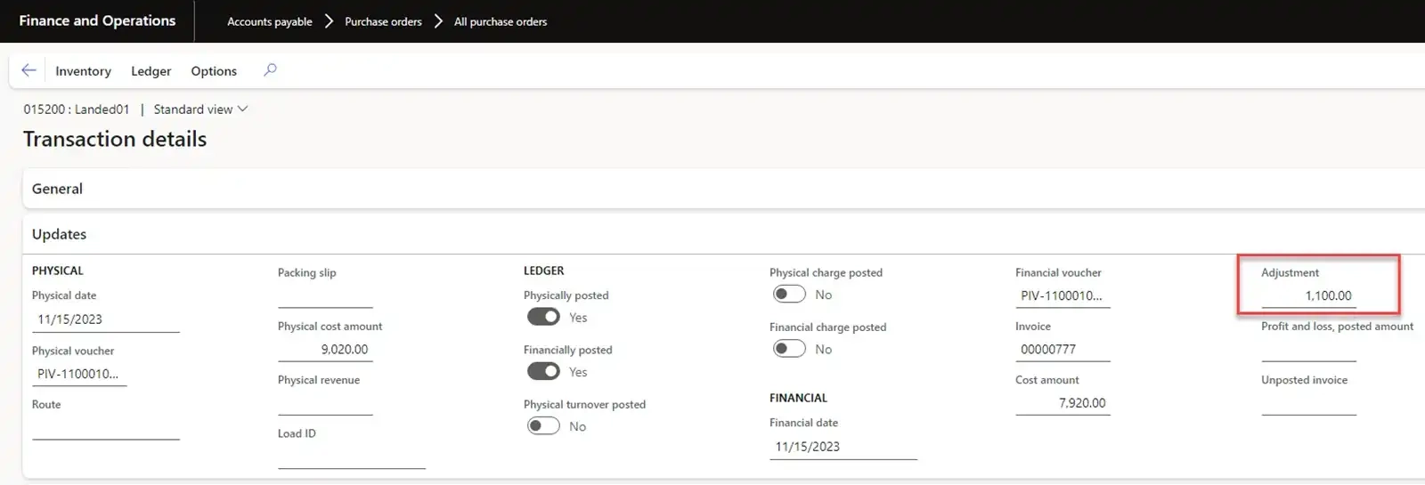1425x485 pixels.
Task: Navigate to All purchase orders breadcrumb
Action: (501, 21)
